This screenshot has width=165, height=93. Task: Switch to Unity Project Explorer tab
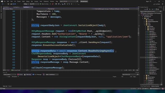click(x=145, y=86)
